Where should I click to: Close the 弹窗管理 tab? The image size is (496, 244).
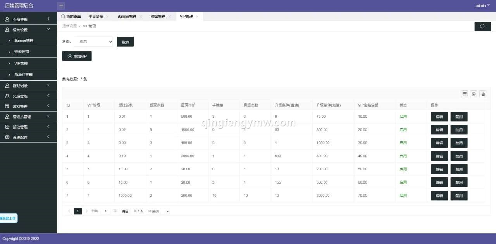tap(169, 17)
